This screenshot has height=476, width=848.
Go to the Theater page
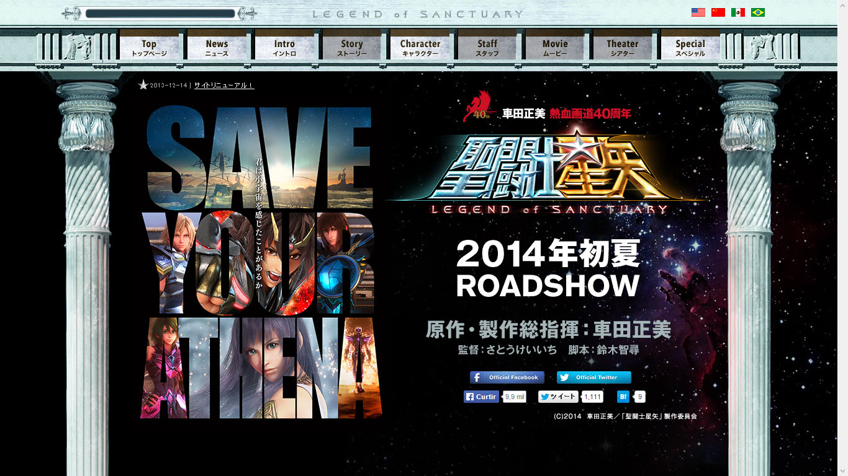click(x=623, y=47)
